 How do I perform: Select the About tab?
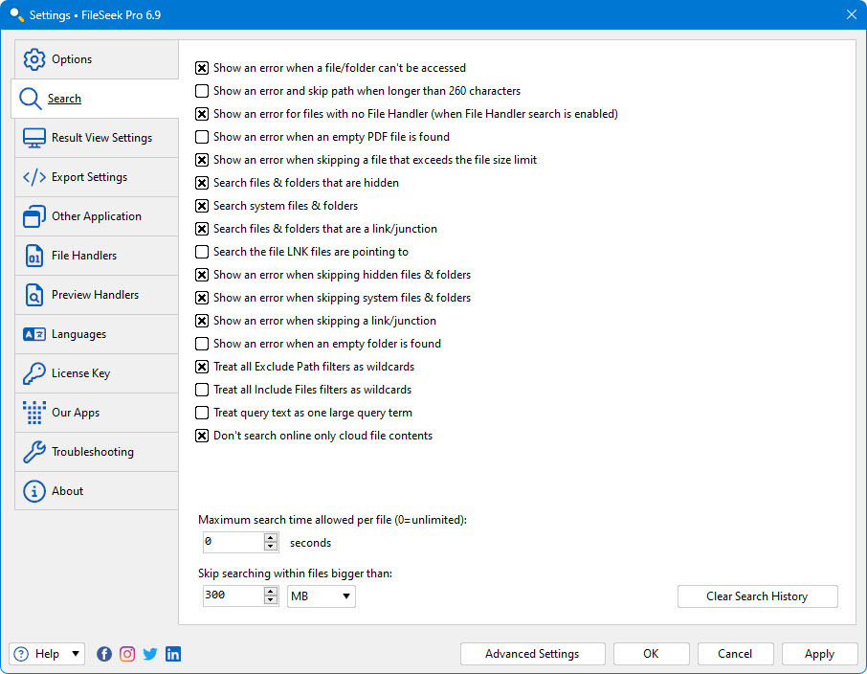(97, 491)
